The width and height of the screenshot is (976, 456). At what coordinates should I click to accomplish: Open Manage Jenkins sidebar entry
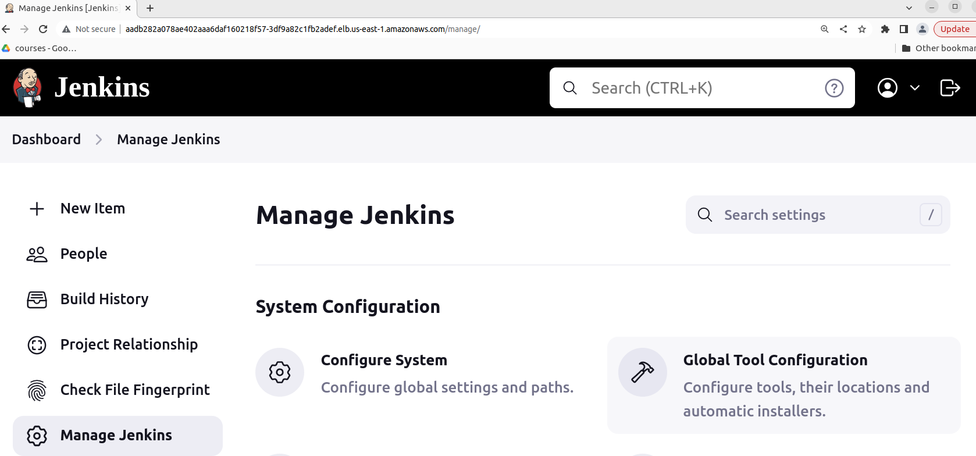pyautogui.click(x=117, y=435)
